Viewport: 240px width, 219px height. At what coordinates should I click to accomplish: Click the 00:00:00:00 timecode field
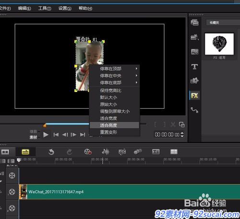(x=167, y=135)
